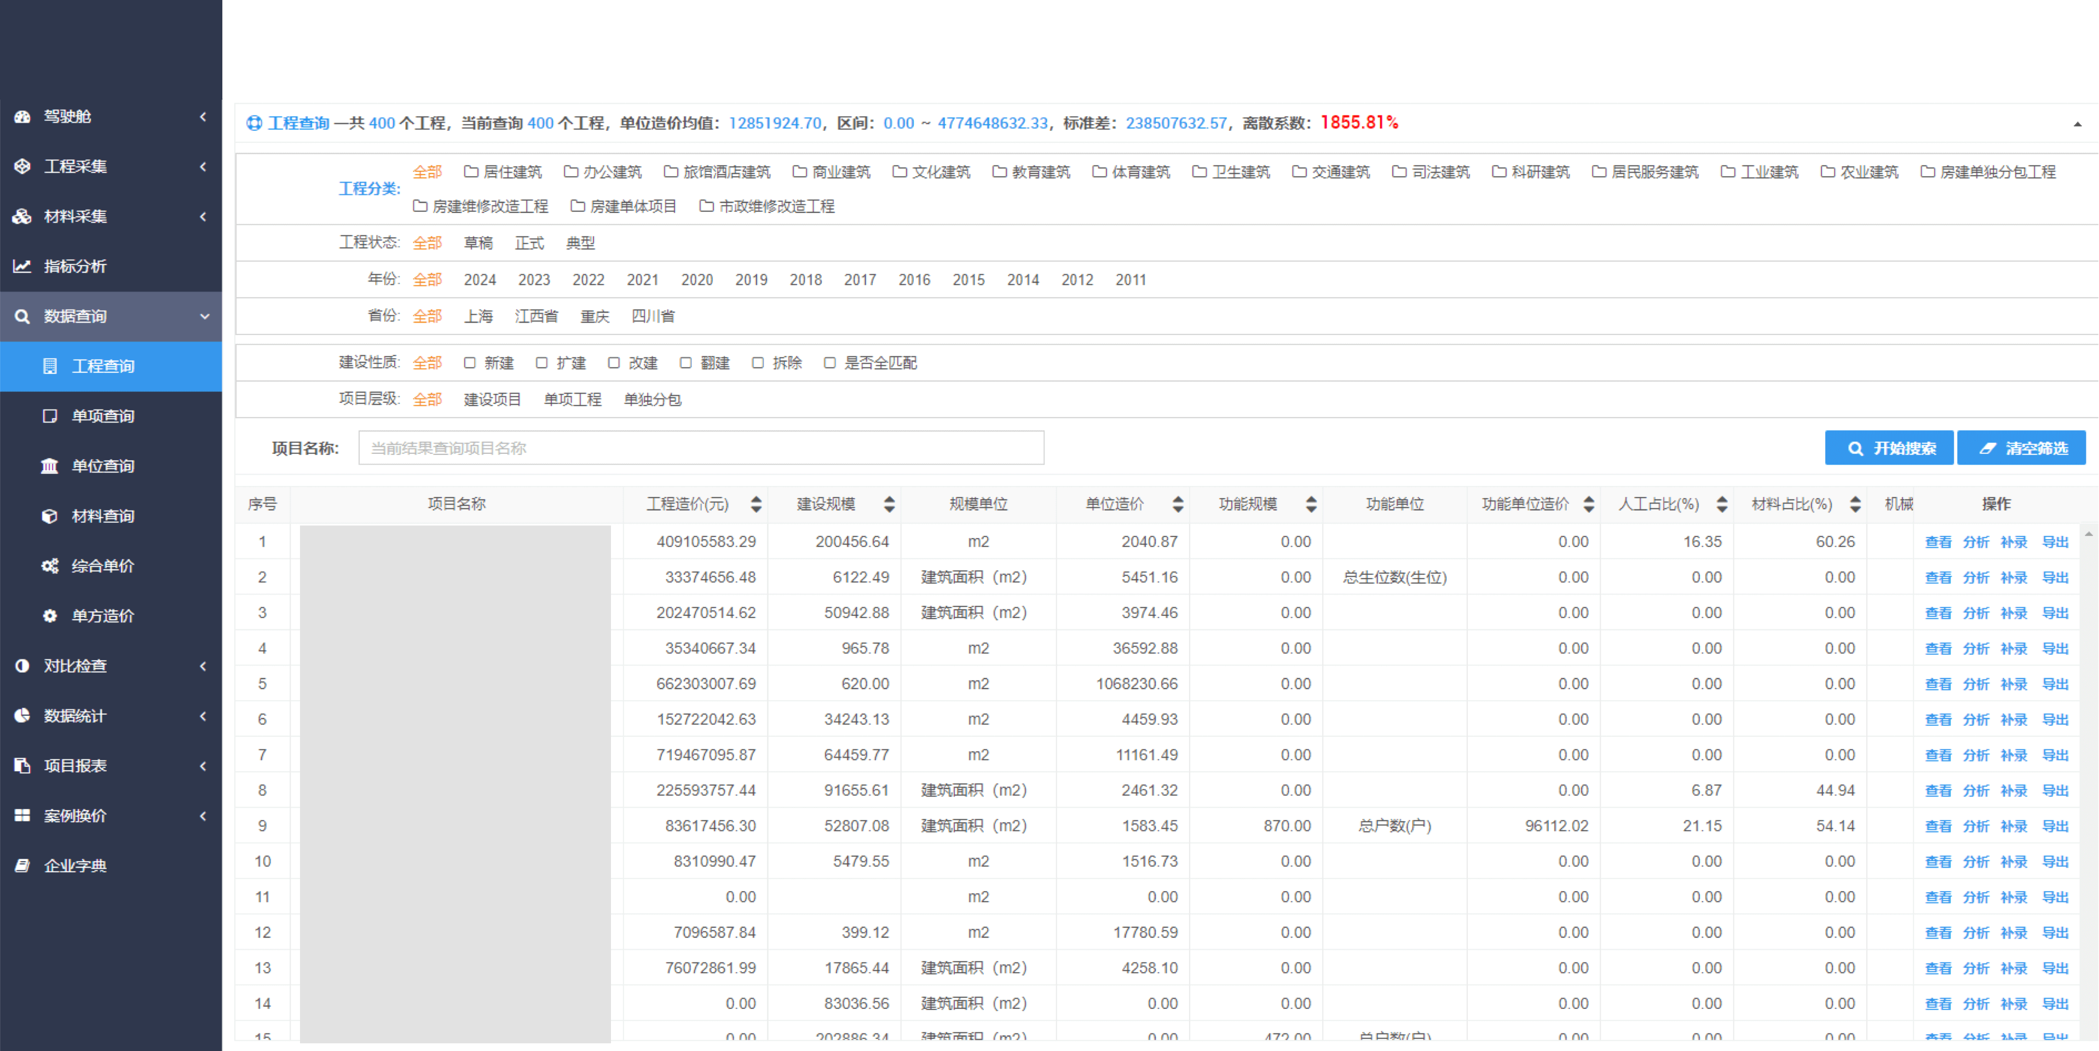Check the 扩建 checkbox
This screenshot has height=1051, width=2099.
click(x=541, y=362)
